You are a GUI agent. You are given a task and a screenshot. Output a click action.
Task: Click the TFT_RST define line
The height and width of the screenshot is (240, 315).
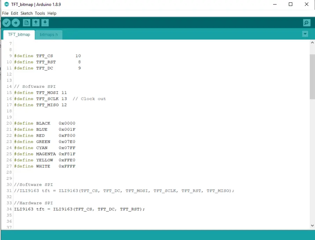(x=47, y=62)
